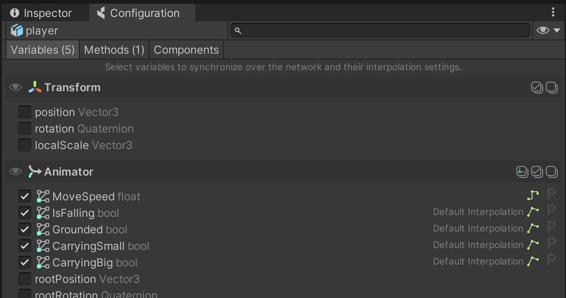The height and width of the screenshot is (298, 566).
Task: Enable the position Vector3 checkbox
Action: (x=25, y=112)
